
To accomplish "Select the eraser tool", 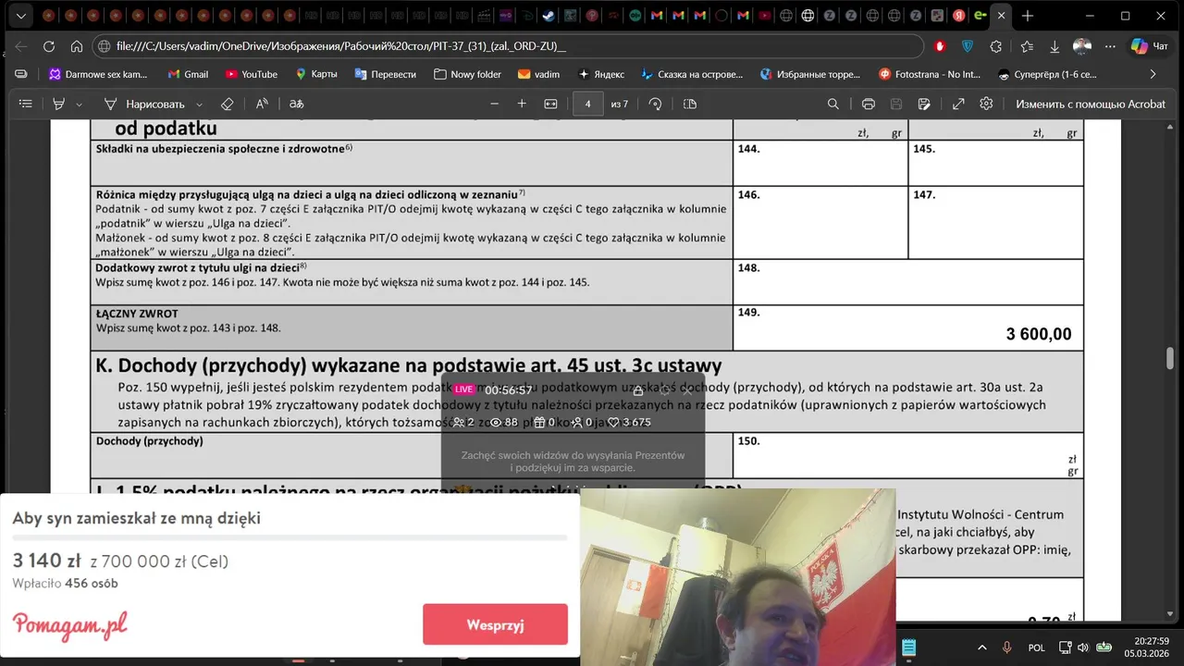I will point(228,105).
